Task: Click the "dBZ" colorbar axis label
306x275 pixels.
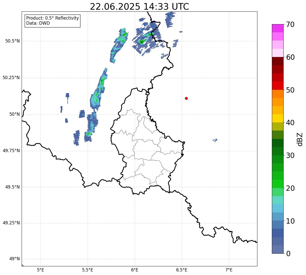Action: [300, 139]
